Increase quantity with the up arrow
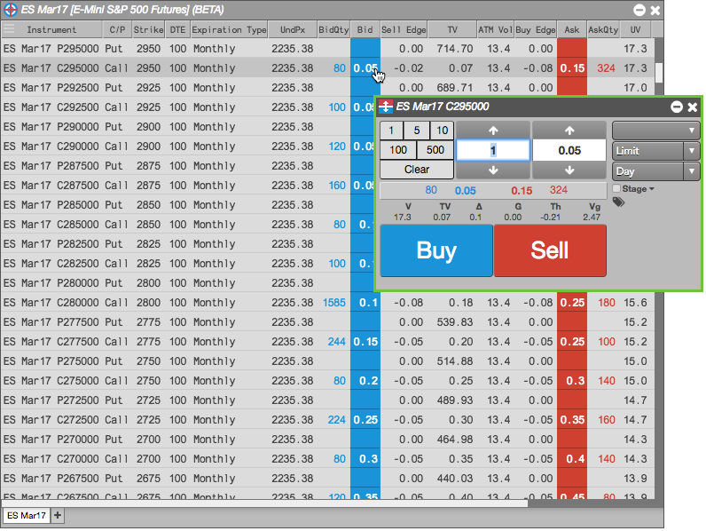The image size is (706, 531). pos(493,131)
